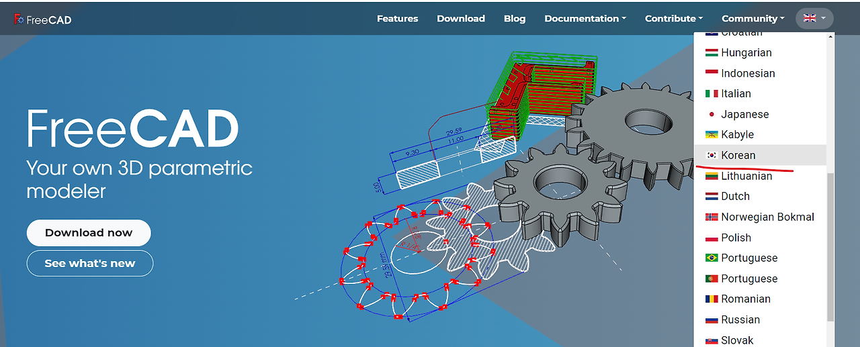860x347 pixels.
Task: Go to the Blog page
Action: [x=515, y=19]
